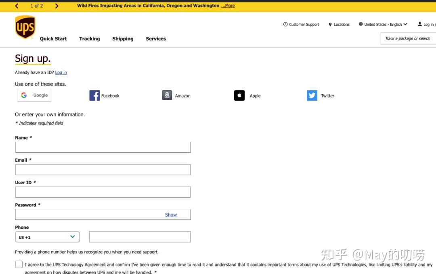Open the Tracking menu
This screenshot has height=274, width=436.
tap(89, 38)
